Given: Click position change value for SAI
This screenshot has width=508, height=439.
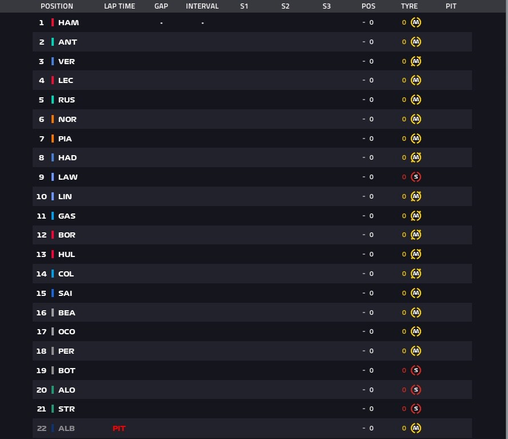Looking at the screenshot, I should click(368, 293).
